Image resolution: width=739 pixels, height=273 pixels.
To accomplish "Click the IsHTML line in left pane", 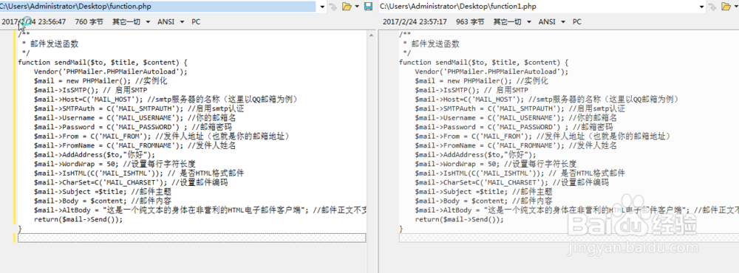I will click(x=139, y=173).
